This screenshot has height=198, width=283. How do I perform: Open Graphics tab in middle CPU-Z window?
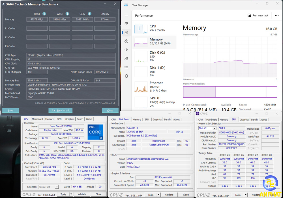point(157,119)
